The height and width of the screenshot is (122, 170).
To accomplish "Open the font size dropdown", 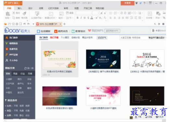I will tap(98, 13).
